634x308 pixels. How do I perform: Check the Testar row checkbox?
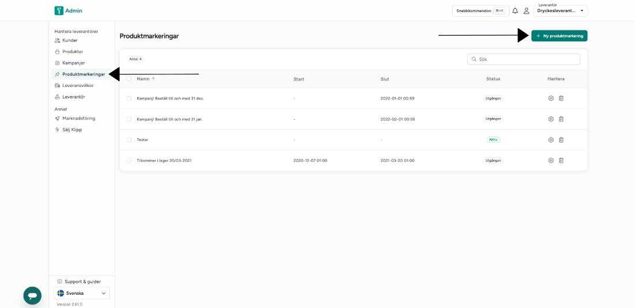129,140
